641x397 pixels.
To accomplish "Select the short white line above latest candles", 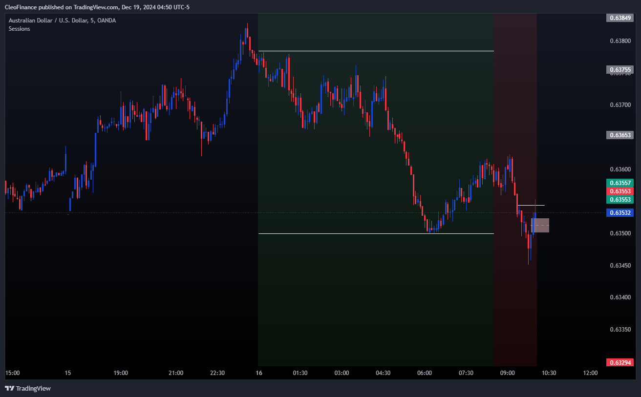I will pyautogui.click(x=531, y=205).
